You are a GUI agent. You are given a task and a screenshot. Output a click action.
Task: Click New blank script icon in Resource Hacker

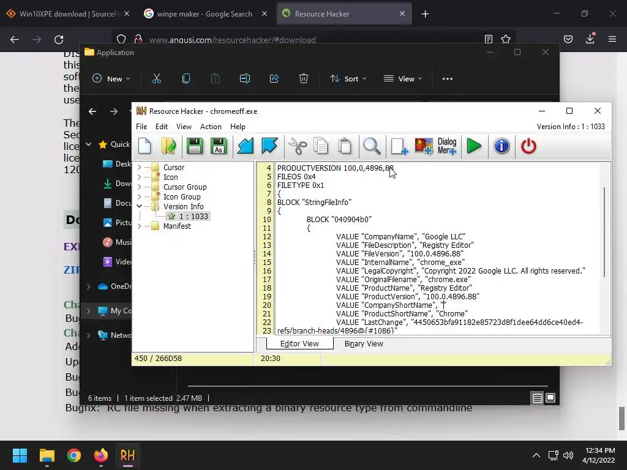(x=145, y=146)
